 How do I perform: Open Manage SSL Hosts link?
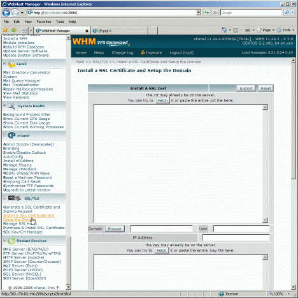click(x=20, y=224)
